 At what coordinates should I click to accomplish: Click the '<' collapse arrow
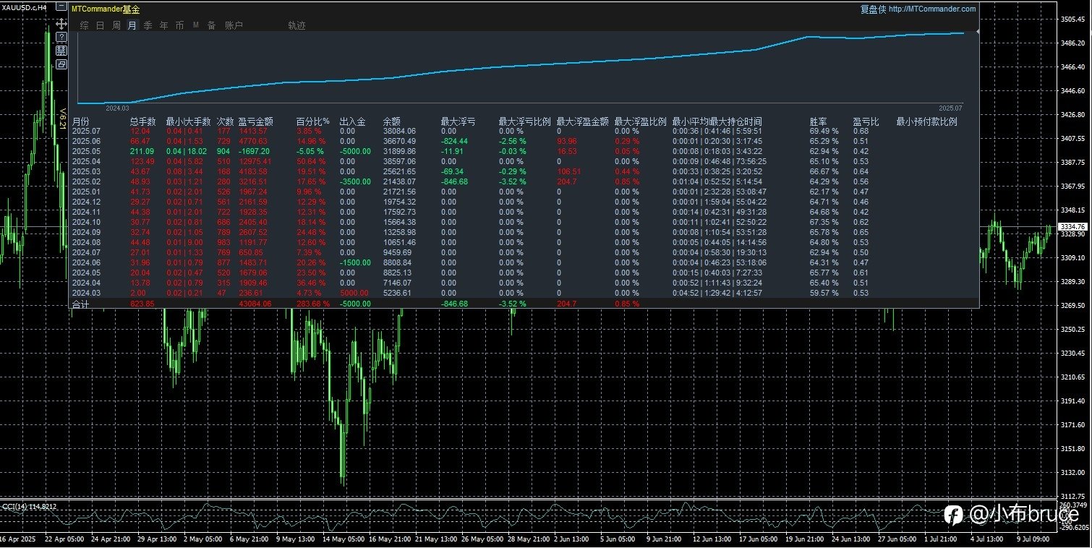coord(978,31)
